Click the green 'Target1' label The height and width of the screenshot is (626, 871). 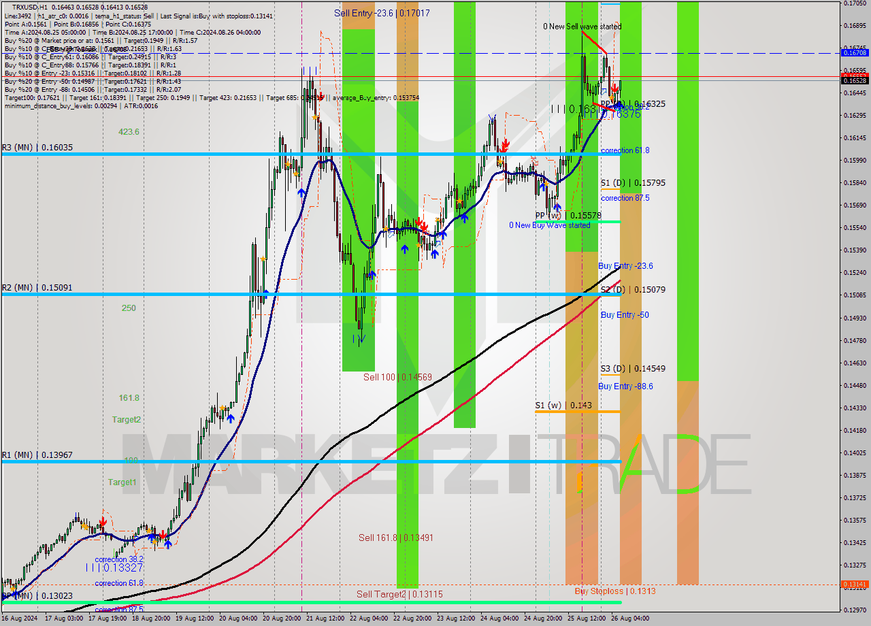[x=122, y=482]
